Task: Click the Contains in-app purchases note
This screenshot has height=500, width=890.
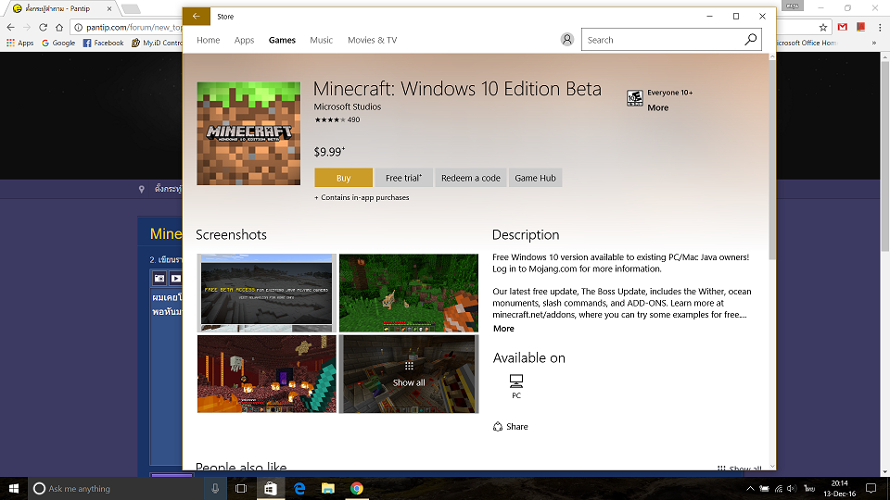Action: tap(362, 197)
